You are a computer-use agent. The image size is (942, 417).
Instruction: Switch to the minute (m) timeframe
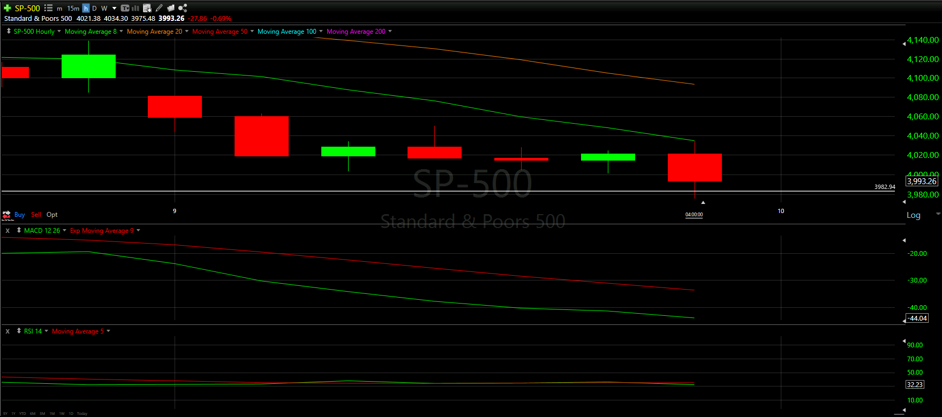[59, 9]
